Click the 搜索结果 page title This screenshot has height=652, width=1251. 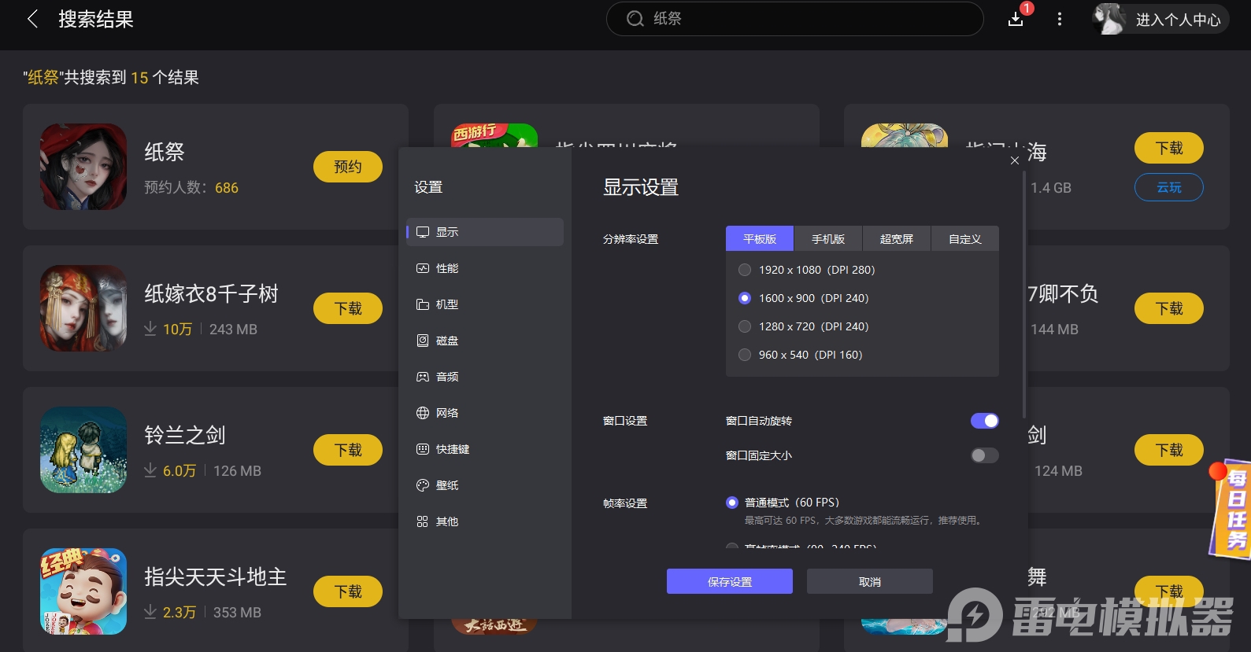pos(96,20)
